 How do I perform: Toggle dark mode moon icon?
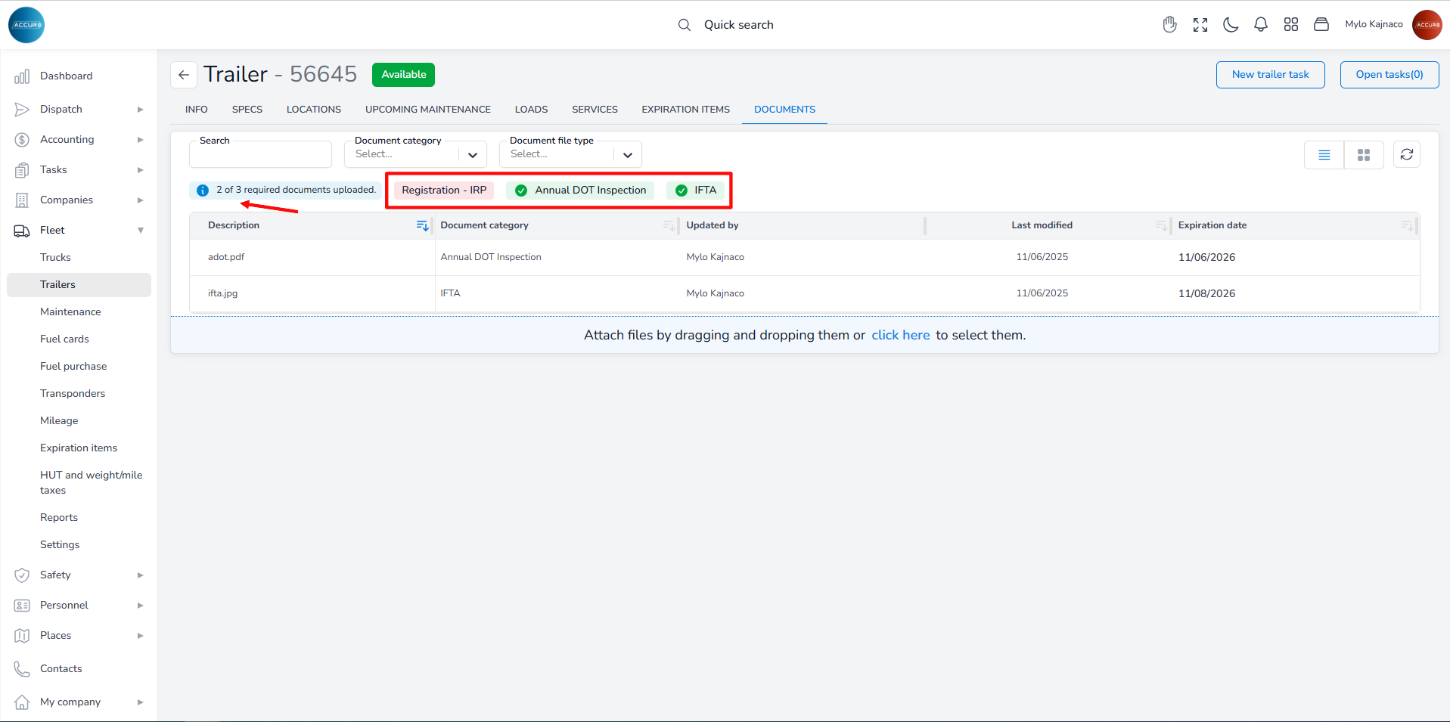coord(1231,25)
